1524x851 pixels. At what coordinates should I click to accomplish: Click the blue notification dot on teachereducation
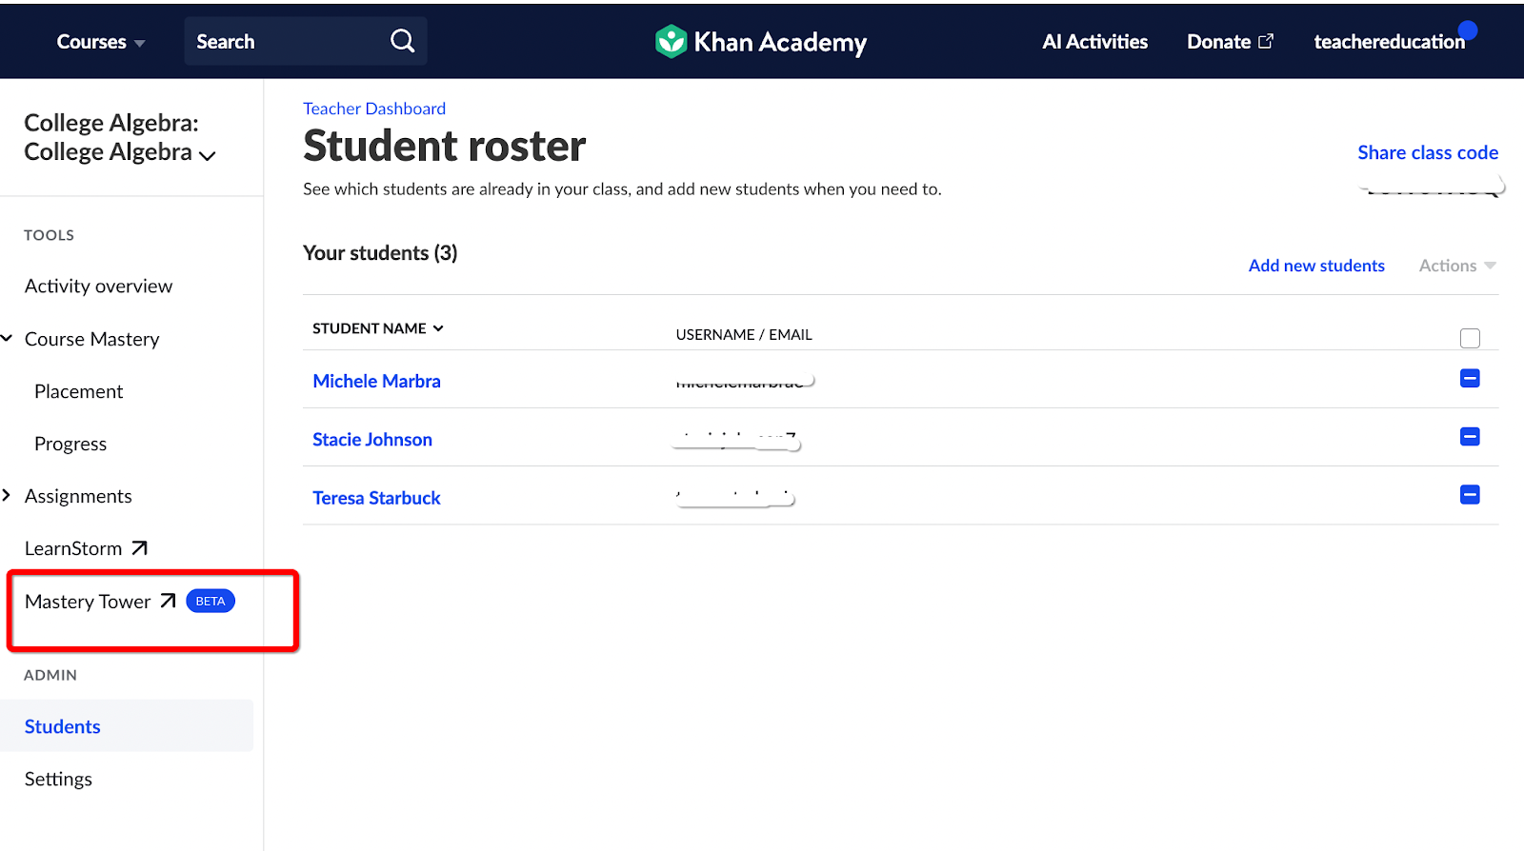[x=1468, y=30]
